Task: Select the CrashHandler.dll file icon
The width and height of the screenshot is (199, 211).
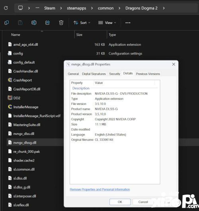Action: click(x=10, y=71)
